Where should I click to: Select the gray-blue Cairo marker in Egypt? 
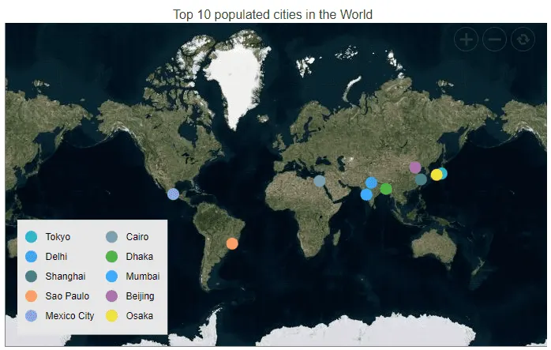click(320, 181)
